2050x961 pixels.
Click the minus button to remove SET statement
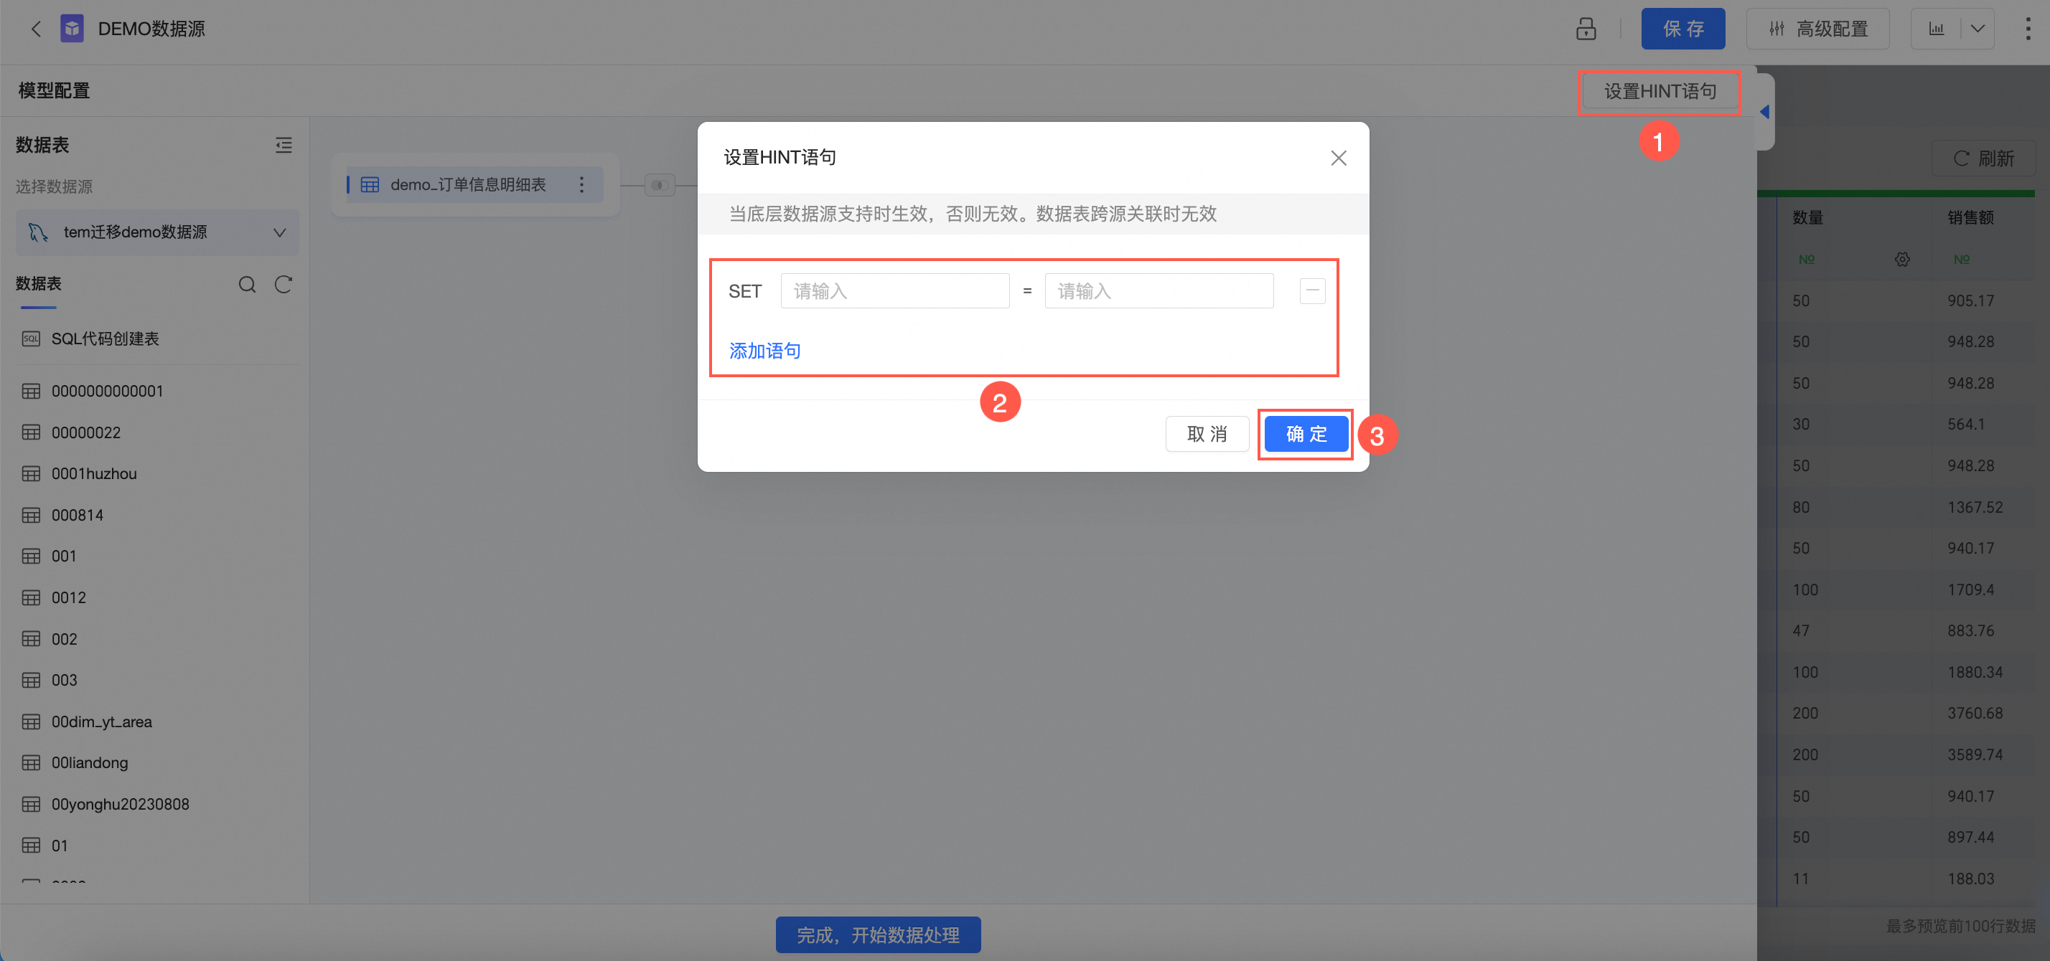[1311, 291]
